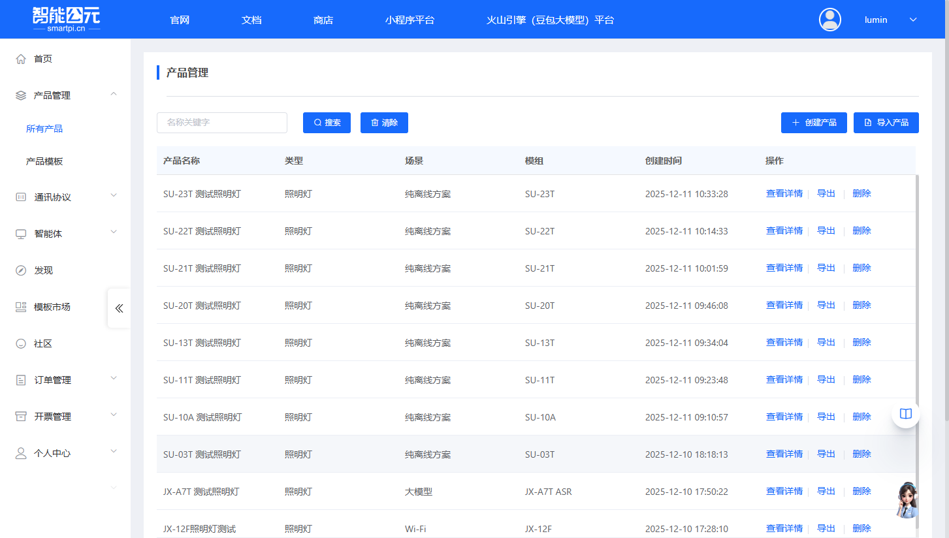This screenshot has height=538, width=949.
Task: Expand the Communication Protocol menu
Action: point(114,196)
